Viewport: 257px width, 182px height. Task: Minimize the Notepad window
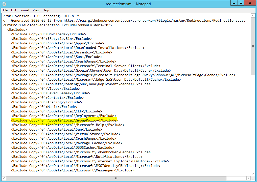point(234,3)
